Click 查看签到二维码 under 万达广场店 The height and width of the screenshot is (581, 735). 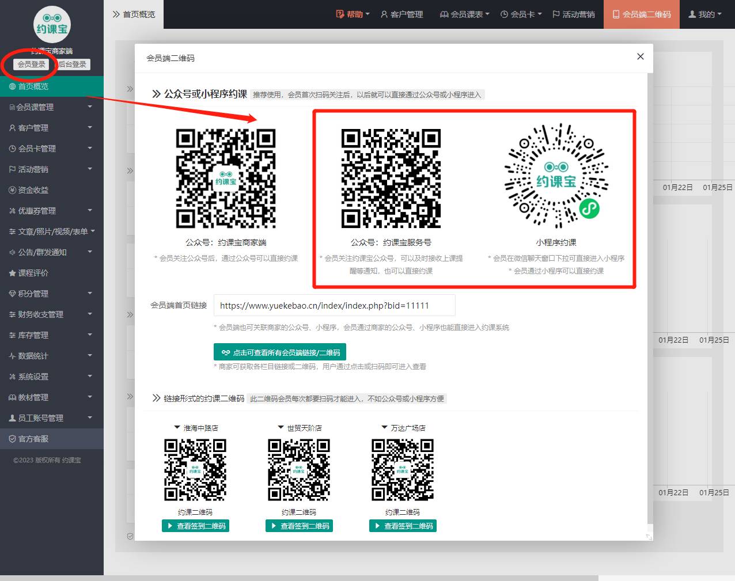[x=403, y=526]
